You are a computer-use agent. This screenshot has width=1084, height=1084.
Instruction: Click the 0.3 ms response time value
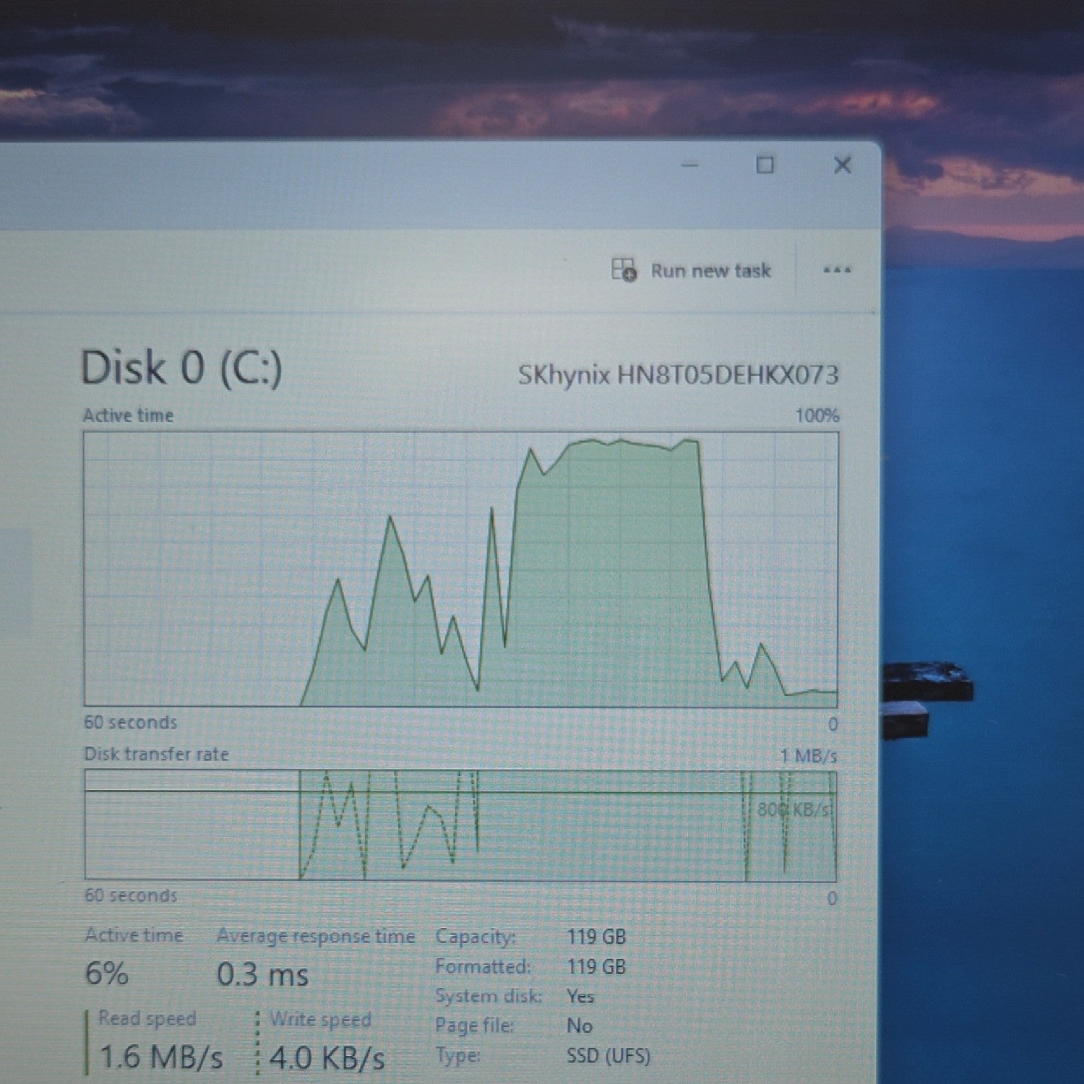click(263, 974)
